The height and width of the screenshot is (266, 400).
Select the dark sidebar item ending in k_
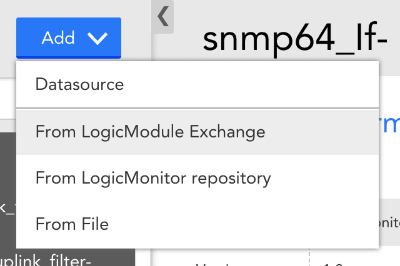[x=7, y=209]
